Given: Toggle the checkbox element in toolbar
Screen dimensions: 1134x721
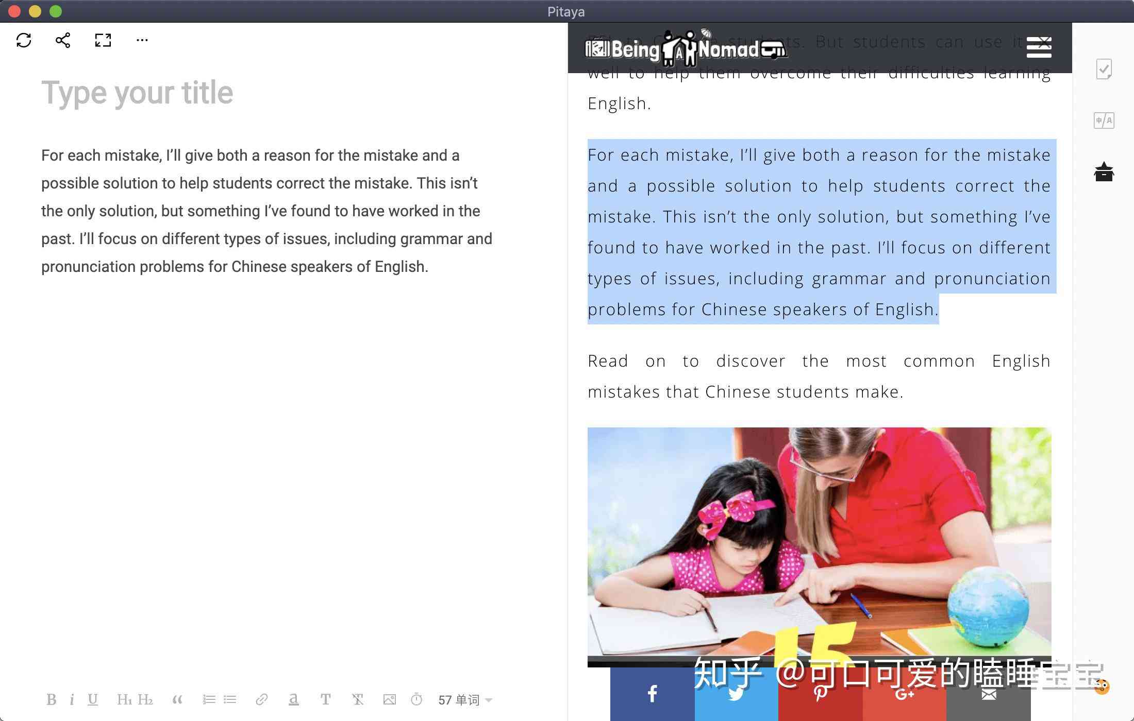Looking at the screenshot, I should (1107, 68).
